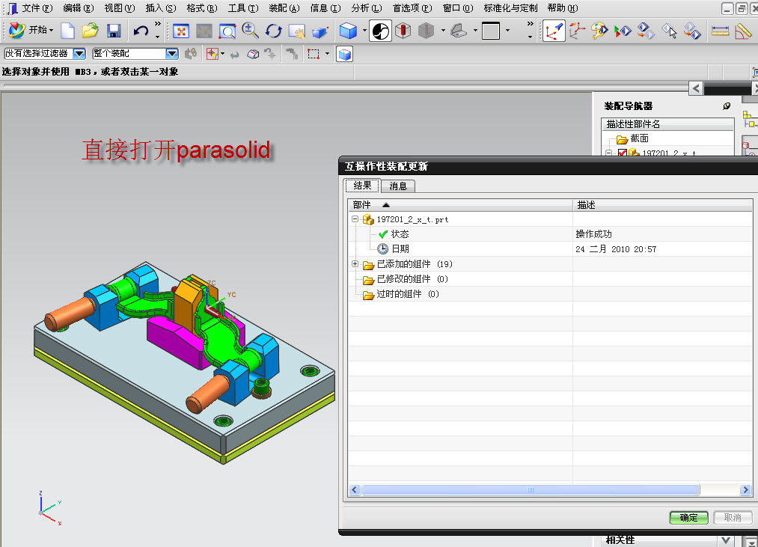The height and width of the screenshot is (547, 758).
Task: Click the open folder icon
Action: [91, 31]
